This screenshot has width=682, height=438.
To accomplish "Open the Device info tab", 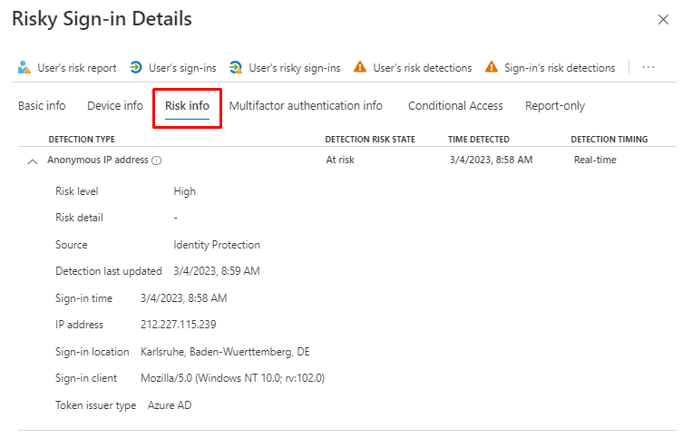I will pyautogui.click(x=115, y=106).
